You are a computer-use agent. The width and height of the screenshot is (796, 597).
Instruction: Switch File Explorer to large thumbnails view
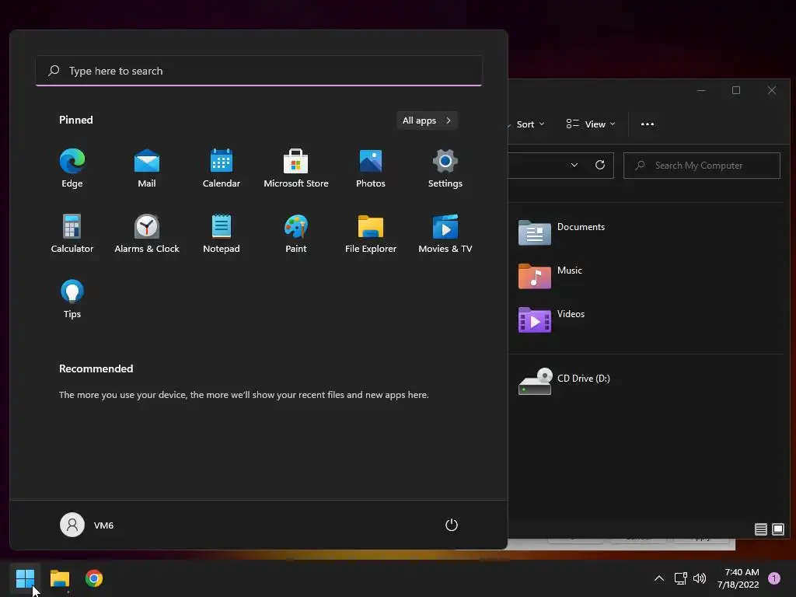tap(777, 529)
